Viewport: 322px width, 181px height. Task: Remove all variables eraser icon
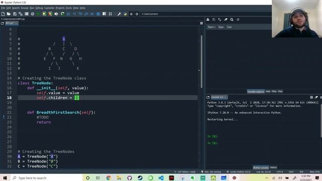point(226,20)
